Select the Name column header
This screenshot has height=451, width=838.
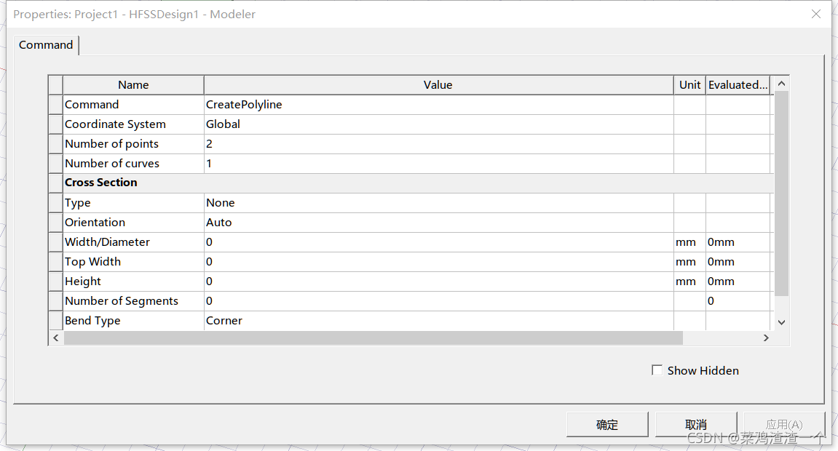133,85
